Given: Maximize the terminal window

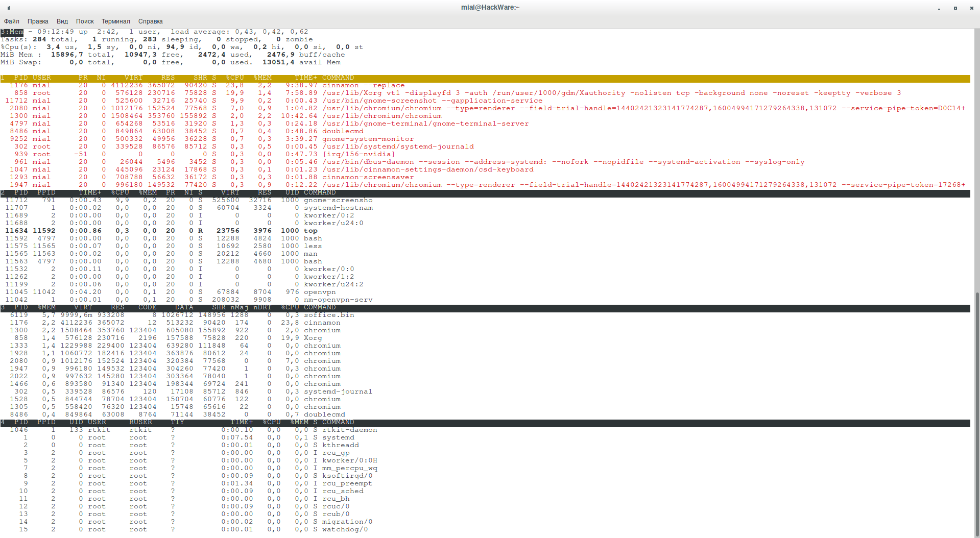Looking at the screenshot, I should 955,8.
